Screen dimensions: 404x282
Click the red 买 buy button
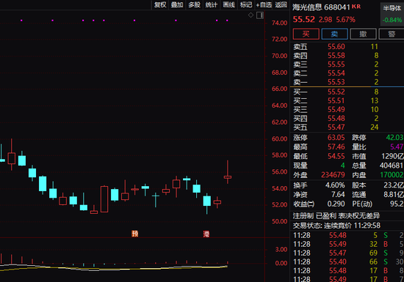[306, 34]
